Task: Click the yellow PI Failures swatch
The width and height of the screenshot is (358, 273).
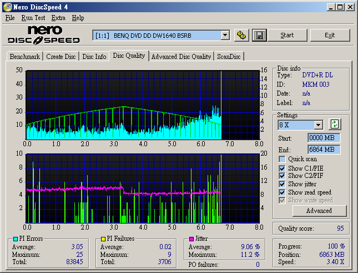Action: tap(103, 239)
